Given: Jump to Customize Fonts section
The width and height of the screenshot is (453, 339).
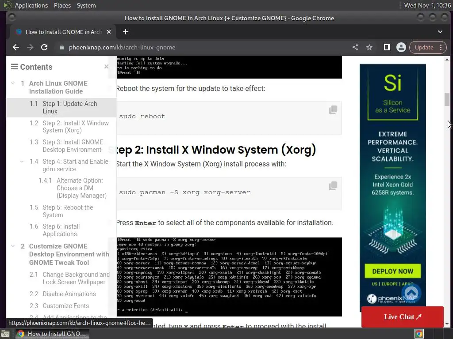Looking at the screenshot, I should pyautogui.click(x=65, y=305).
